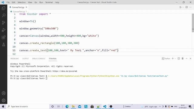Open the Selection menu

[x=22, y=2]
